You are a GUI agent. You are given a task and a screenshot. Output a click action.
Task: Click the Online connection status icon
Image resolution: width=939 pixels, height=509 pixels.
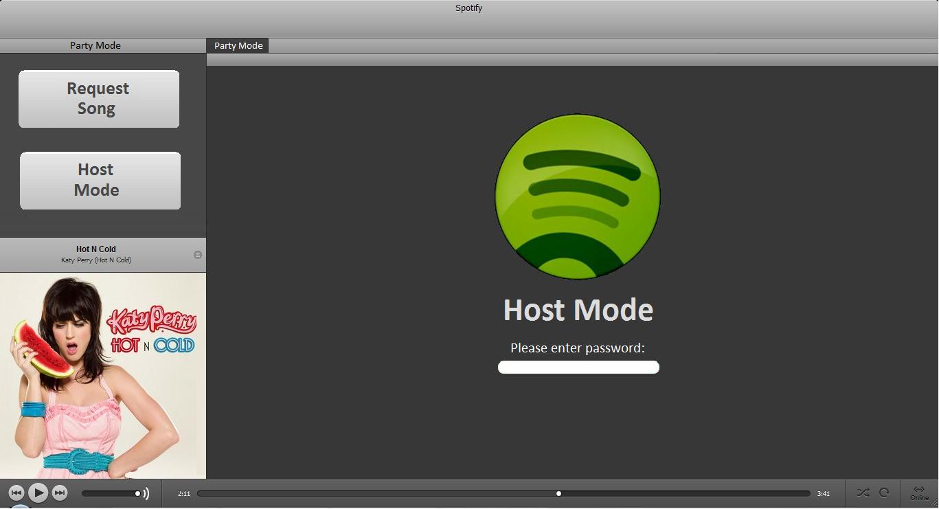pos(919,492)
